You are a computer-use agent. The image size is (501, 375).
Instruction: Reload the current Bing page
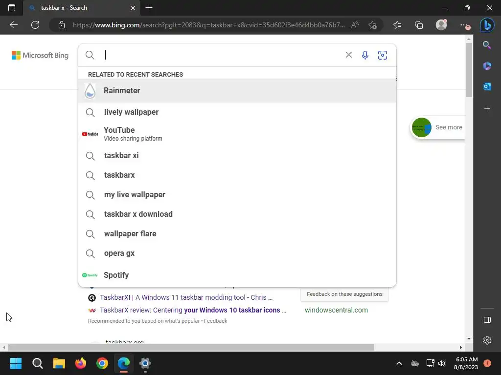pos(35,25)
